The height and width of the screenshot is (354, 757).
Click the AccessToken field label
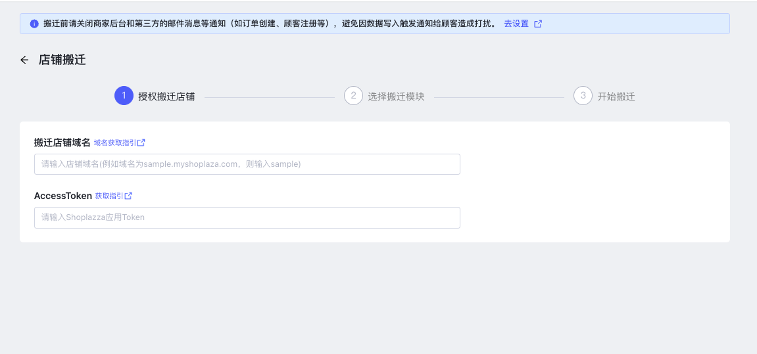(62, 196)
